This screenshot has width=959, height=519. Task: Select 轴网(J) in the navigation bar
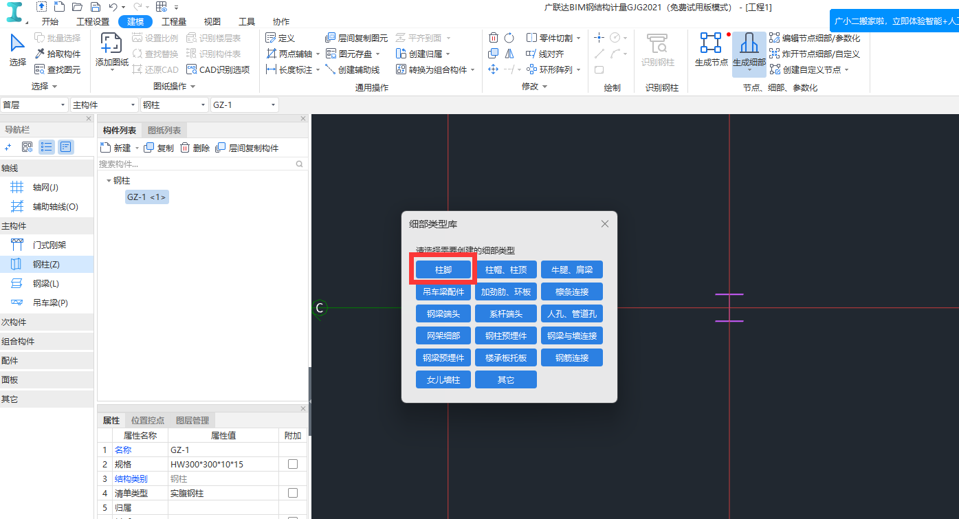(x=47, y=187)
